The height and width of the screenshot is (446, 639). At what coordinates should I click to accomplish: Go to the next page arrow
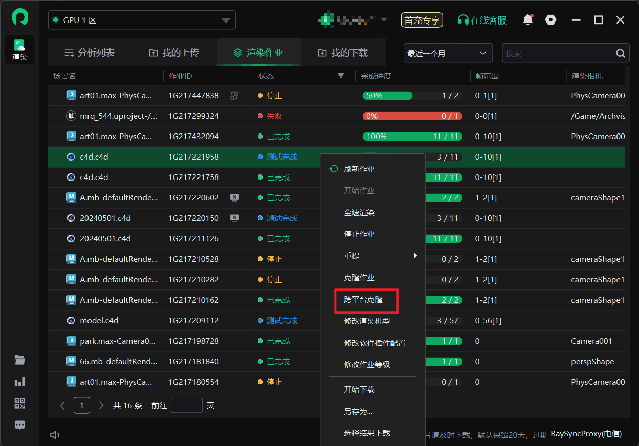101,405
